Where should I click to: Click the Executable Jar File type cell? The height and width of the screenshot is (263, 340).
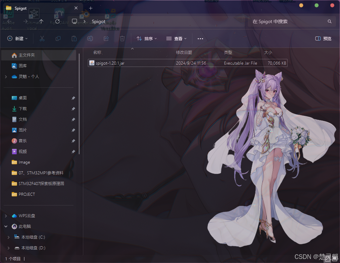(x=240, y=63)
